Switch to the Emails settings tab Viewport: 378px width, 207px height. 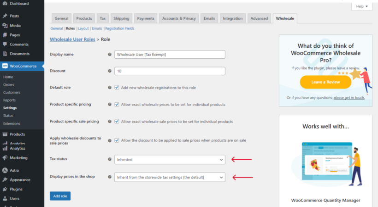pyautogui.click(x=209, y=18)
